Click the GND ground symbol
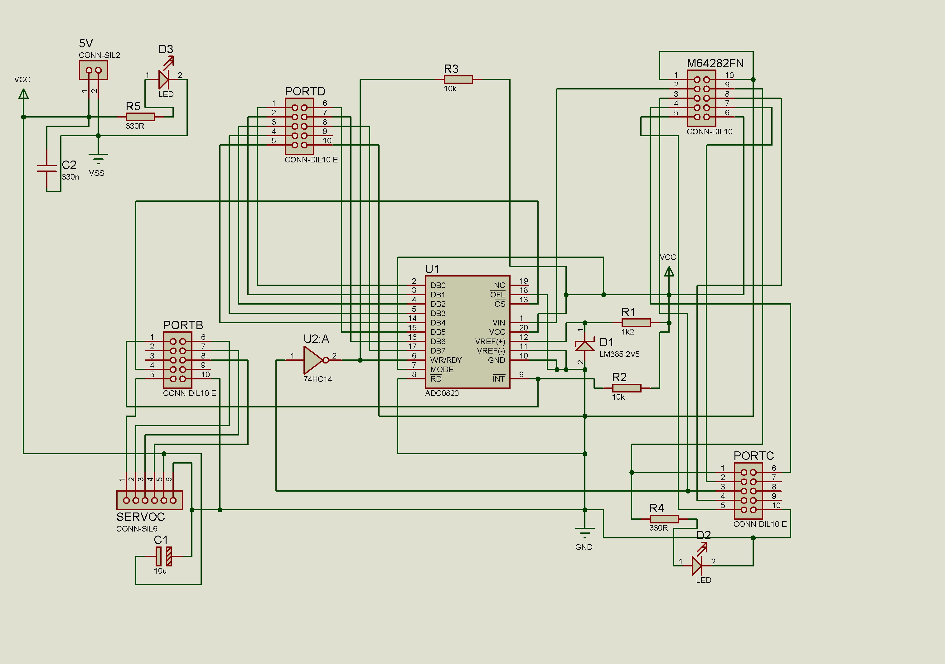The width and height of the screenshot is (945, 664). 584,533
